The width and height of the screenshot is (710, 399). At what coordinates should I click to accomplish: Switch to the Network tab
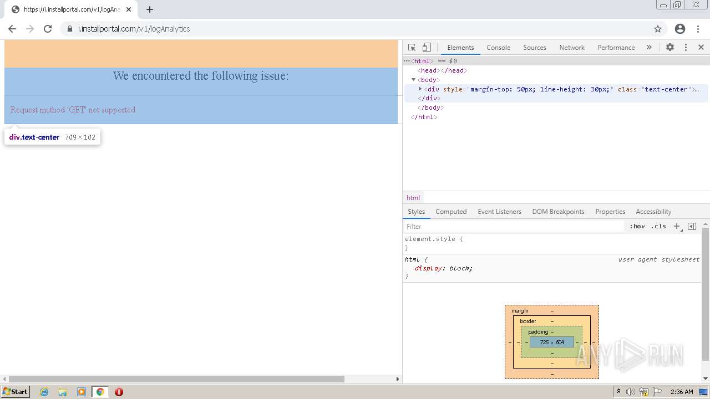[572, 48]
